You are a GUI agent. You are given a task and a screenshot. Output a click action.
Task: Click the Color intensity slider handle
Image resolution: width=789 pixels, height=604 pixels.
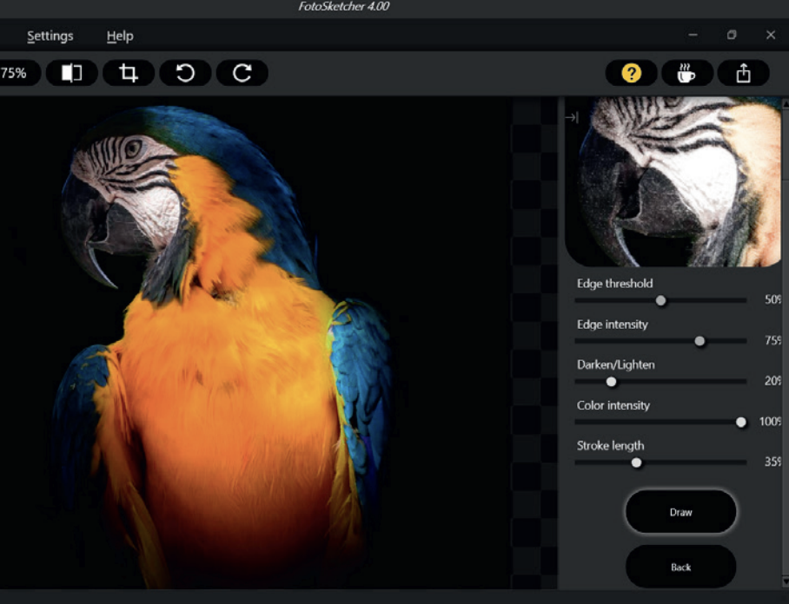[x=741, y=423]
